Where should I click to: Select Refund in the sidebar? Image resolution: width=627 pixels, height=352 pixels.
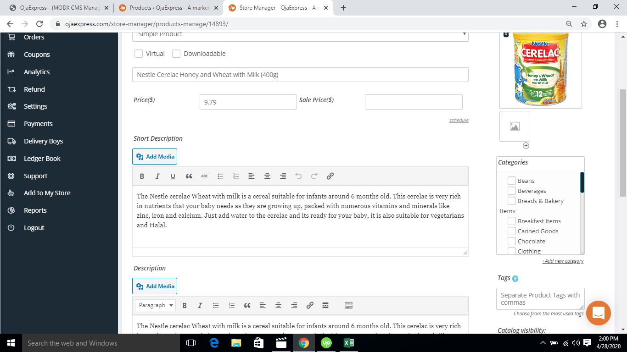coord(34,89)
